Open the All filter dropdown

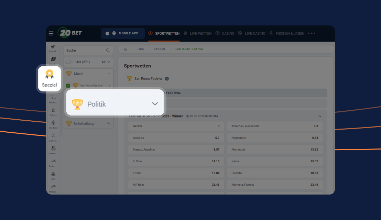point(106,62)
